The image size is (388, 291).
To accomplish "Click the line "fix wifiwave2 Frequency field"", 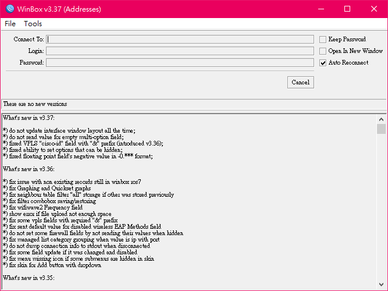I will [43, 208].
